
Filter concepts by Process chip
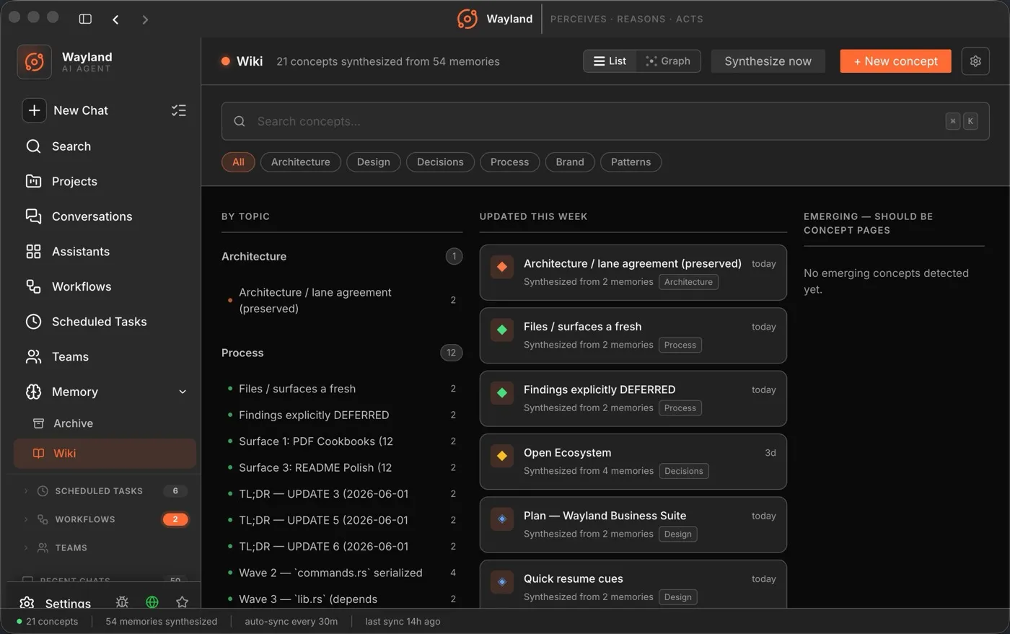(509, 162)
